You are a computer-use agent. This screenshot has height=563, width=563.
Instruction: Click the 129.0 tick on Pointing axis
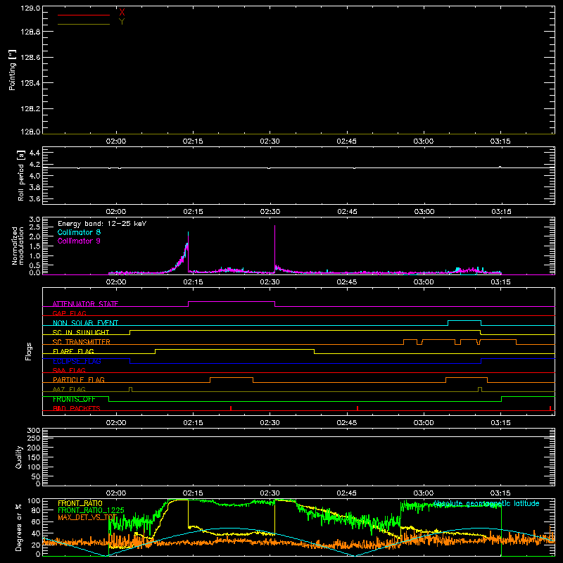tap(30, 8)
